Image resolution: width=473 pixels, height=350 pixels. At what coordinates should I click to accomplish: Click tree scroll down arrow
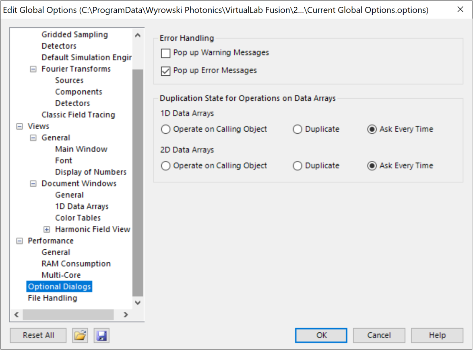coord(138,302)
